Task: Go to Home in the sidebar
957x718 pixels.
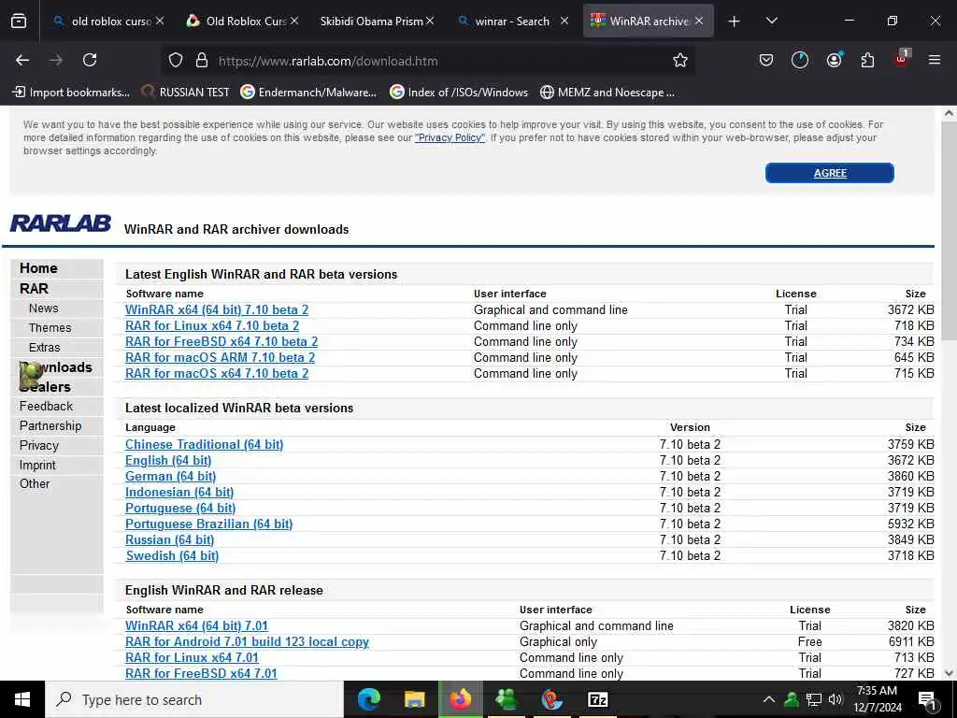Action: coord(38,268)
